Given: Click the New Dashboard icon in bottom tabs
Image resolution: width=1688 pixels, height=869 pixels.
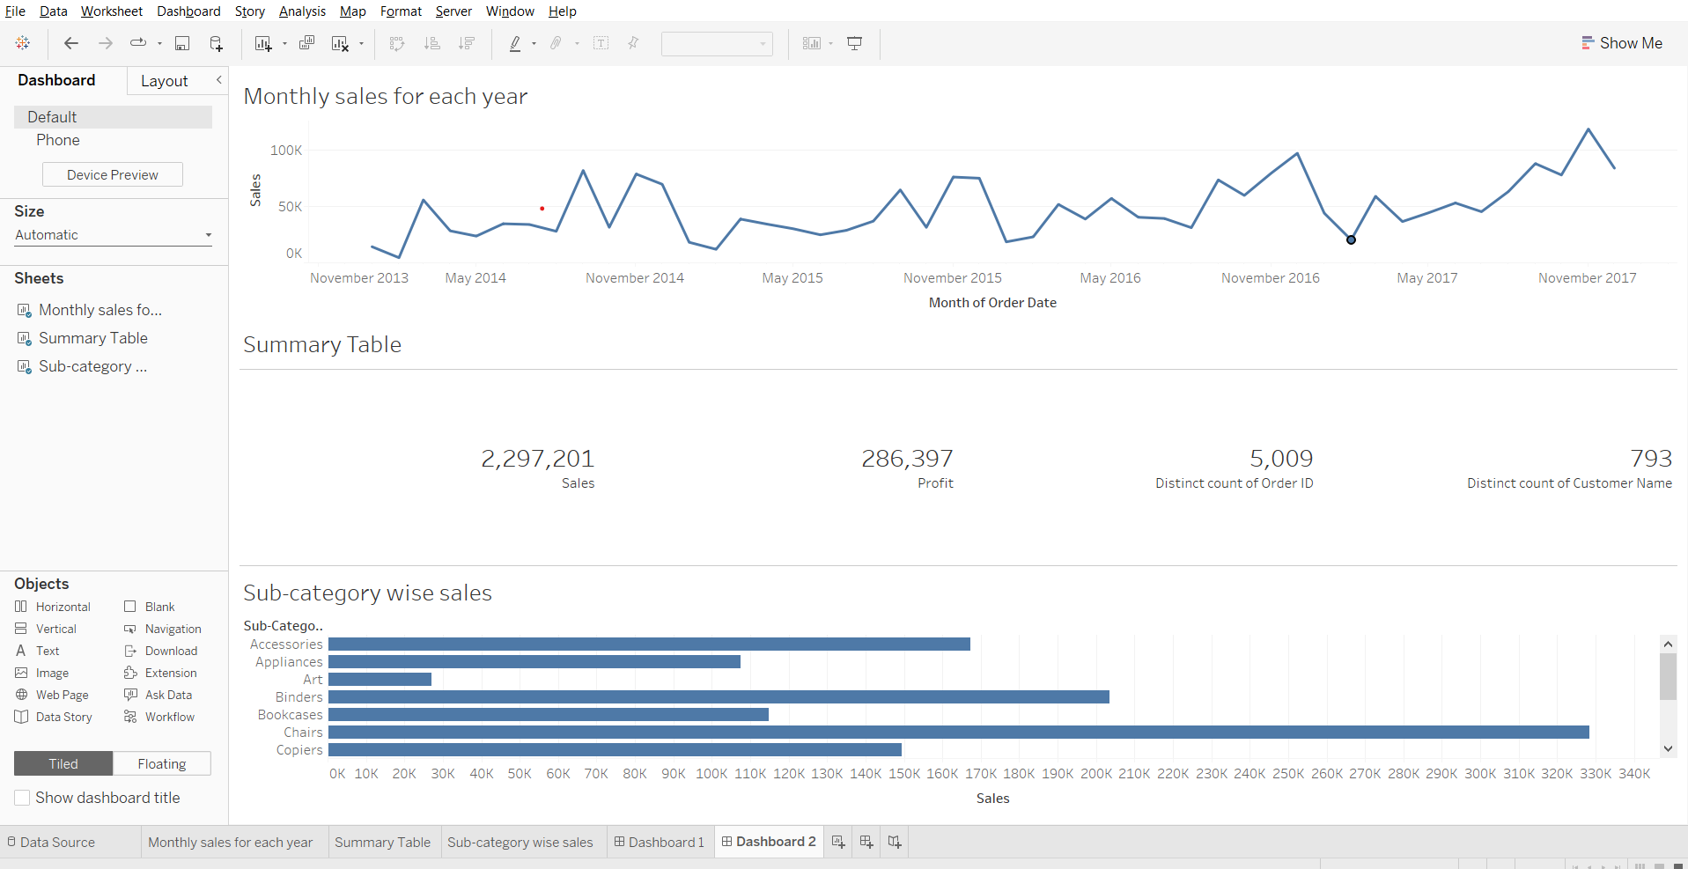Looking at the screenshot, I should pyautogui.click(x=866, y=842).
